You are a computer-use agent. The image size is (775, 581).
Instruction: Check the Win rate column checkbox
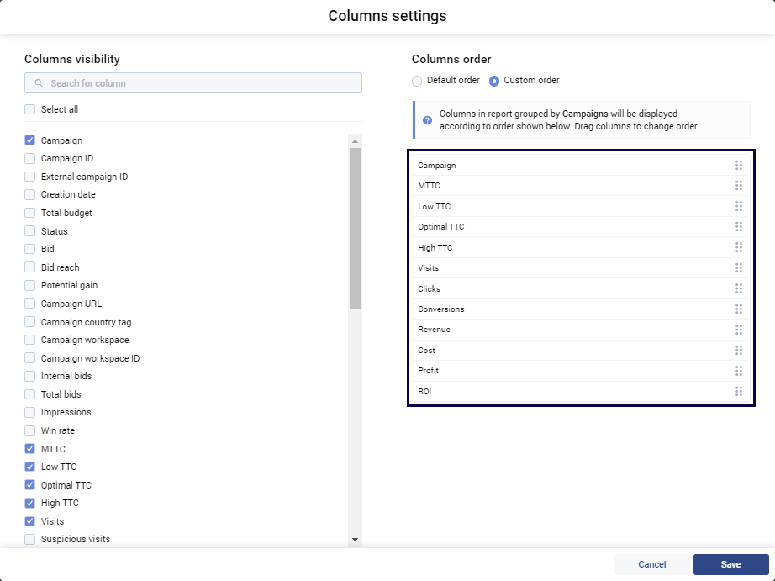click(x=30, y=430)
